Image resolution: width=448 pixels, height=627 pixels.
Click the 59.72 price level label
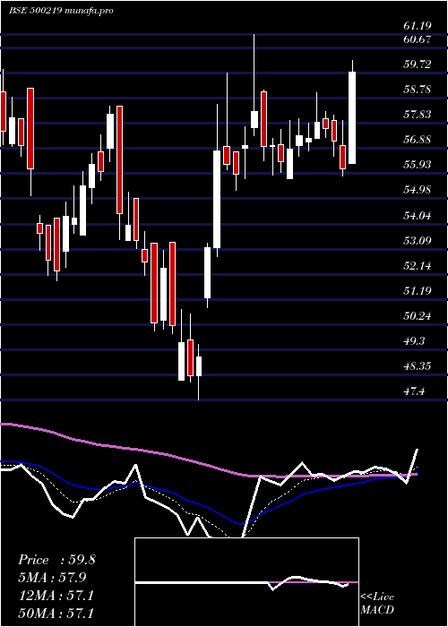click(x=417, y=64)
